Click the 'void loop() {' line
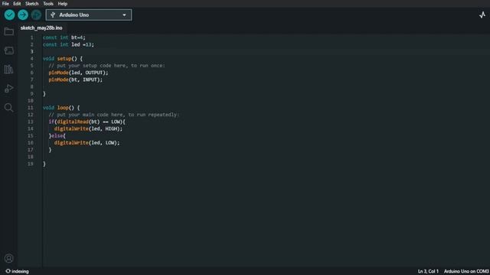The width and height of the screenshot is (490, 275). [61, 108]
